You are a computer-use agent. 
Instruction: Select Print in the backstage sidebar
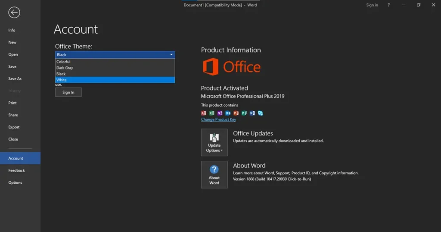click(x=20, y=103)
